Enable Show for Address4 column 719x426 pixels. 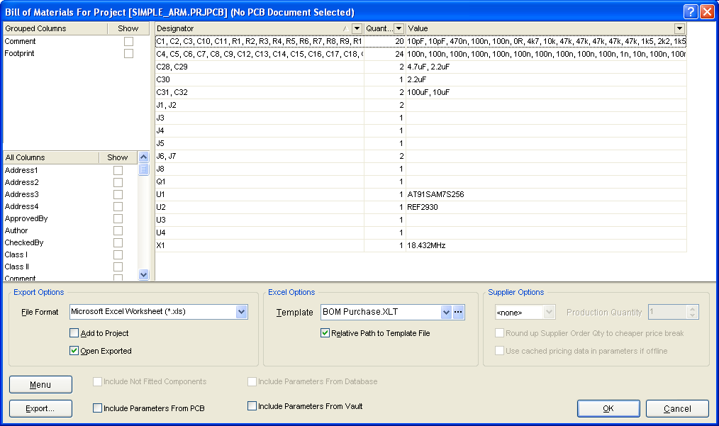(118, 206)
